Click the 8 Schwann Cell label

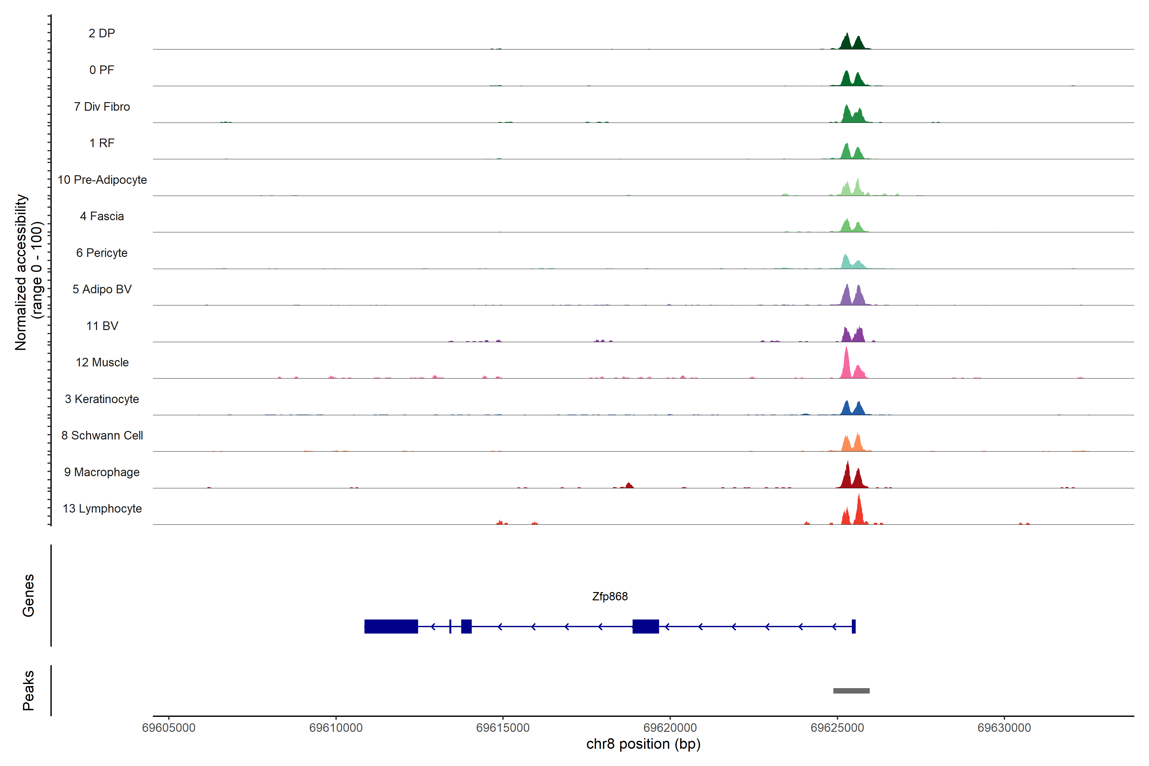click(101, 435)
